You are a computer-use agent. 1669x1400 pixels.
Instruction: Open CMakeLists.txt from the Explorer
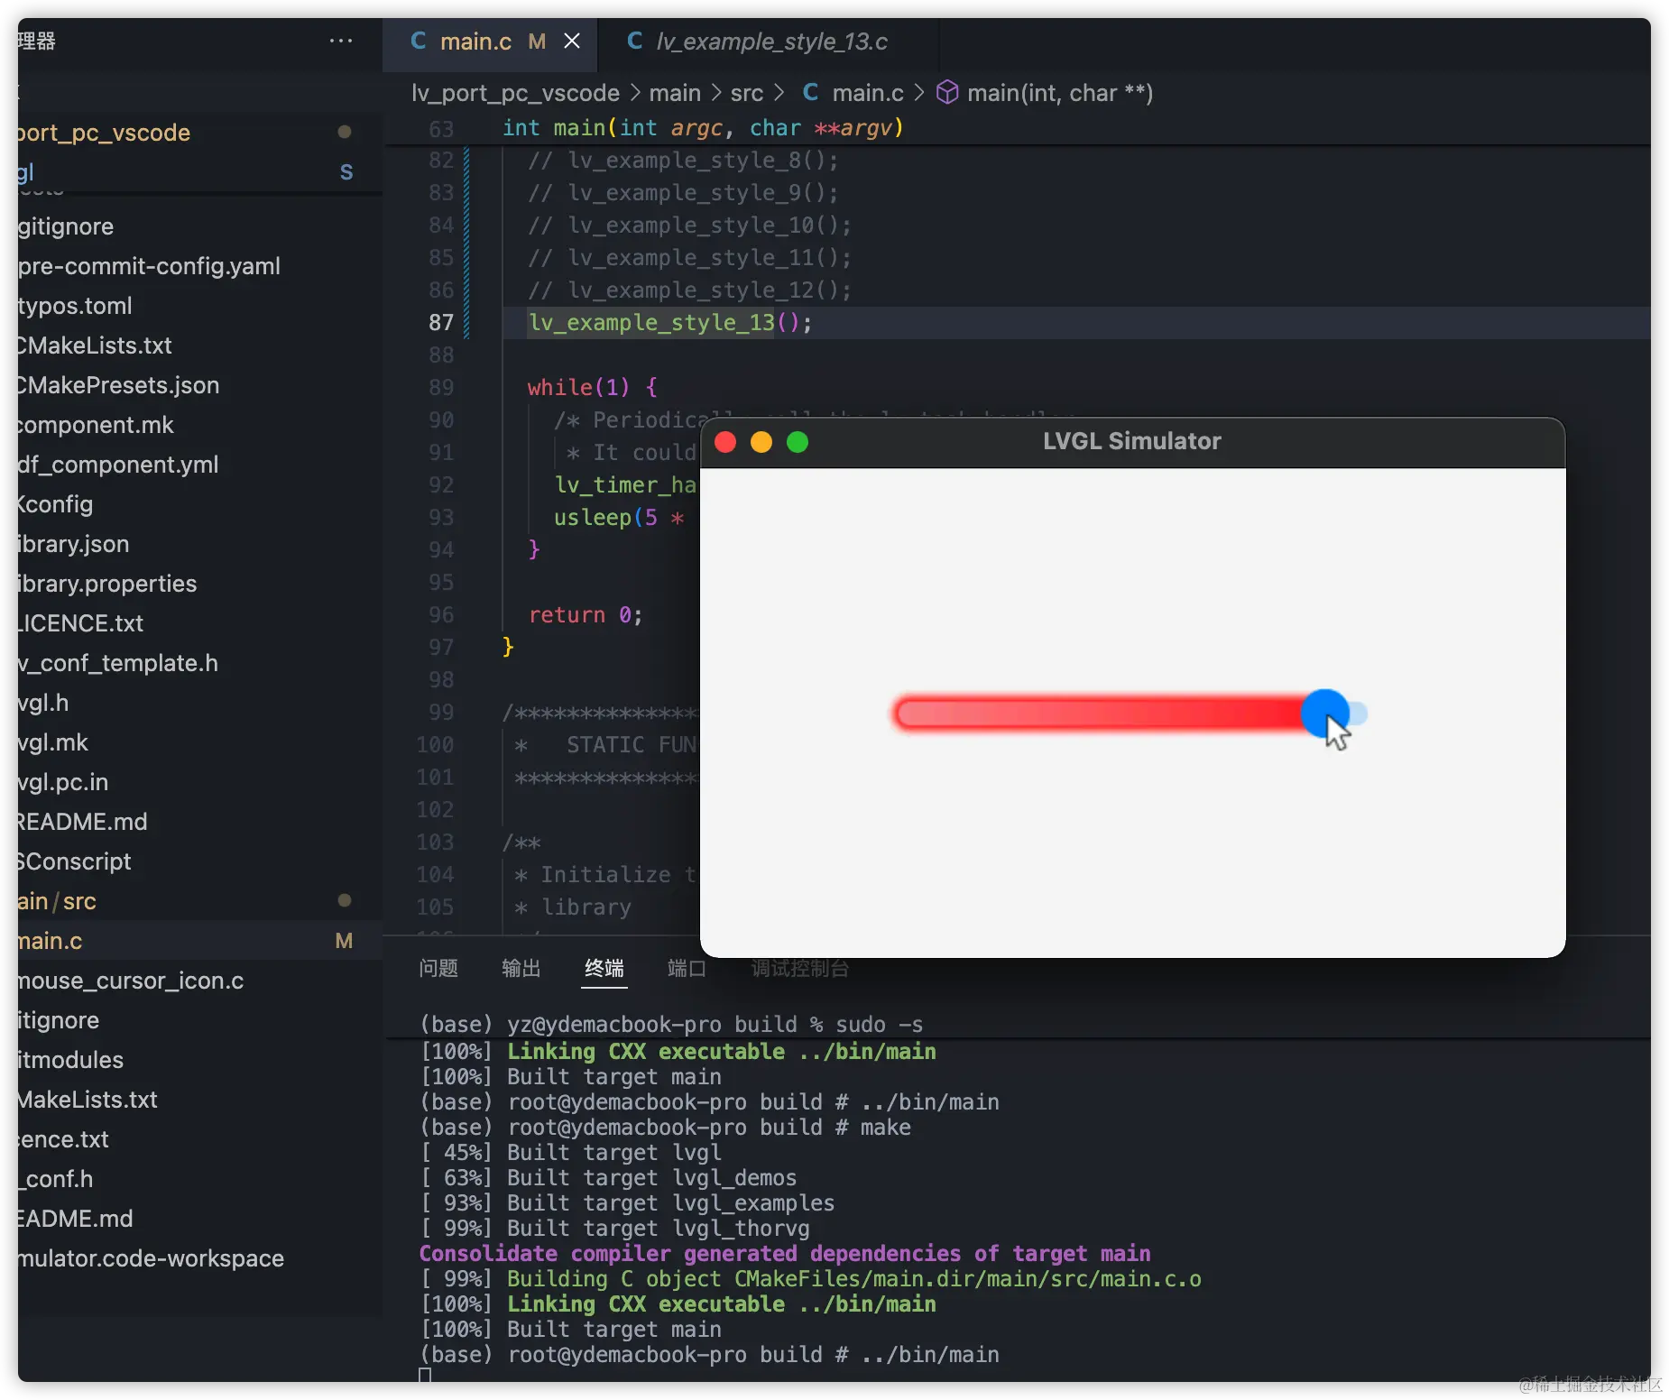tap(93, 345)
